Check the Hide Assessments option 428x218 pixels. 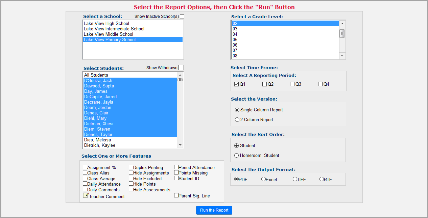click(x=131, y=189)
